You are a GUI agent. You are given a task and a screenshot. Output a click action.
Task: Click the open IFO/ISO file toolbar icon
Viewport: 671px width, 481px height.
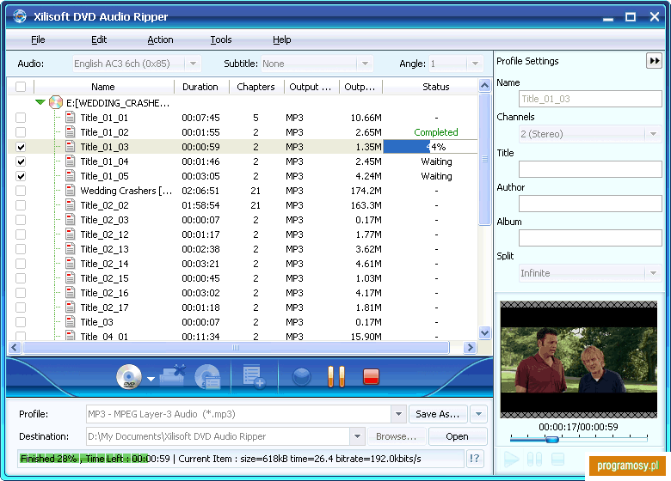[207, 377]
